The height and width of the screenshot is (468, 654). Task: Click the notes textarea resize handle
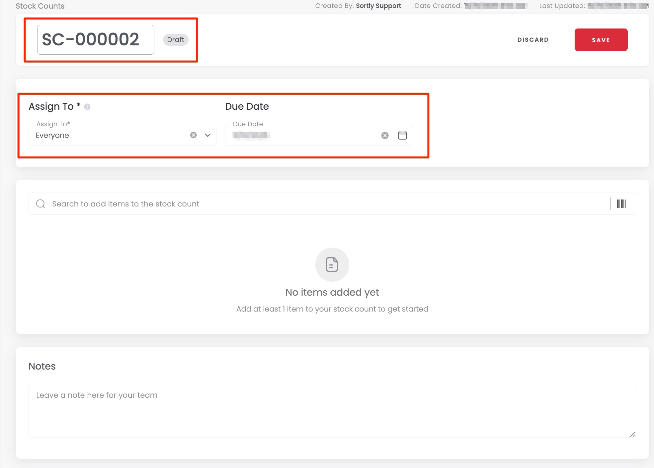(x=632, y=434)
